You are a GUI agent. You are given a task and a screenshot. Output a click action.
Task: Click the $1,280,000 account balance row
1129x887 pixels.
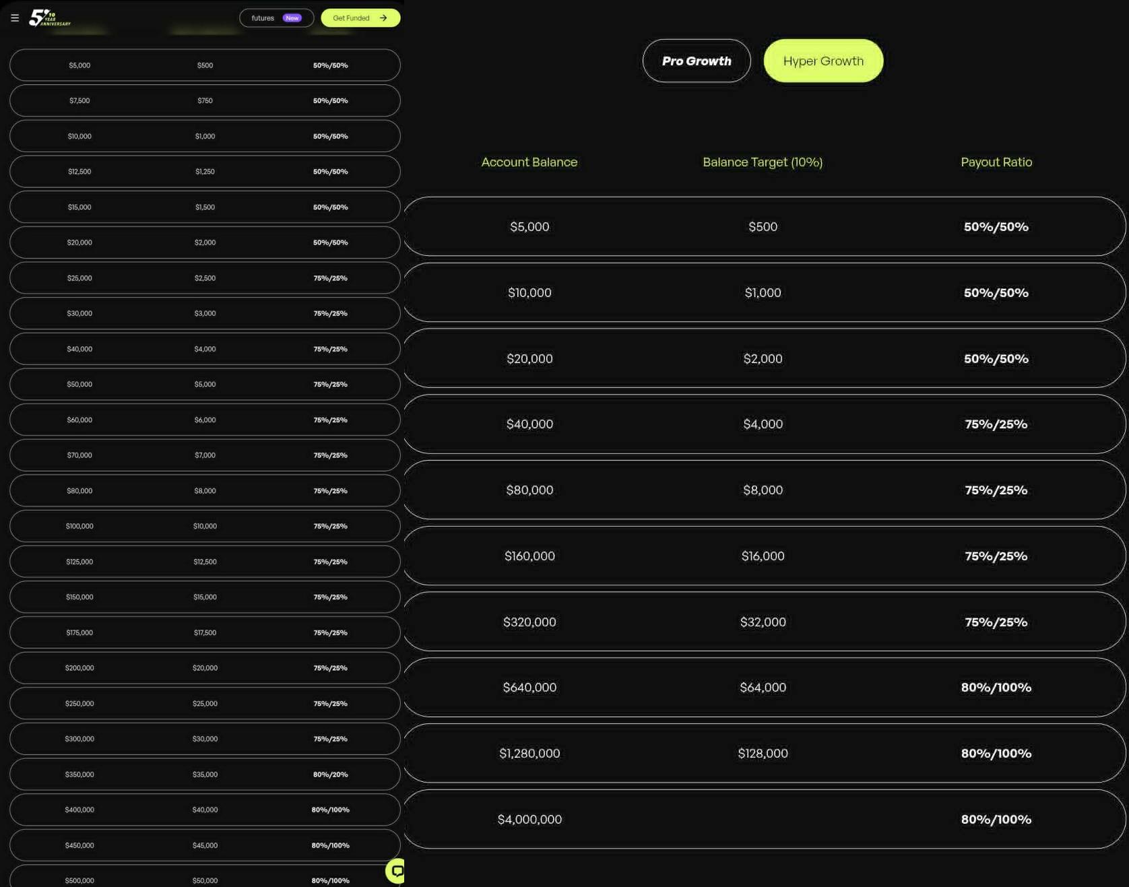pyautogui.click(x=764, y=754)
